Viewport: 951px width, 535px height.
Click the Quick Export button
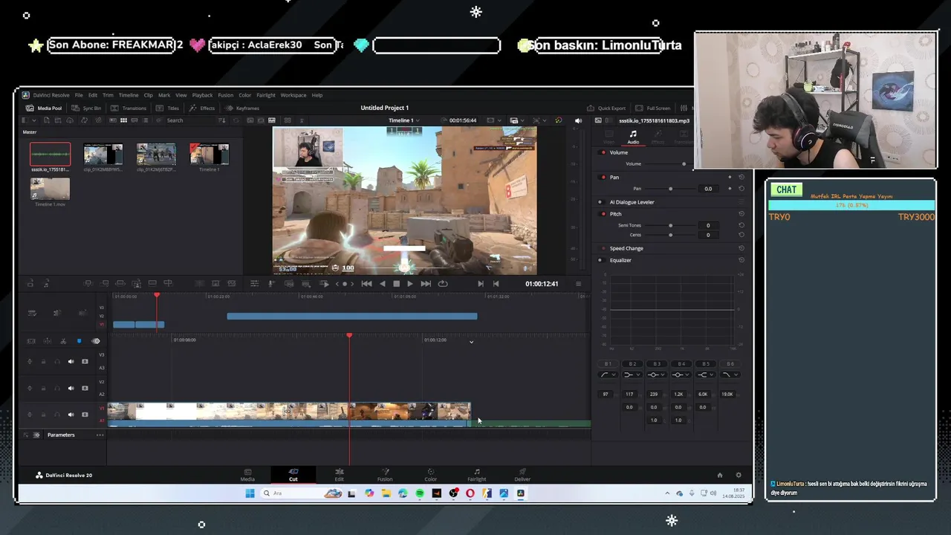click(x=606, y=108)
